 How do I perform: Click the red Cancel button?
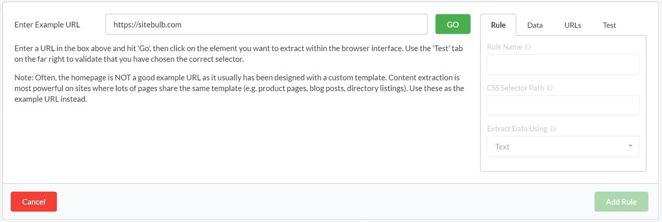(x=34, y=202)
